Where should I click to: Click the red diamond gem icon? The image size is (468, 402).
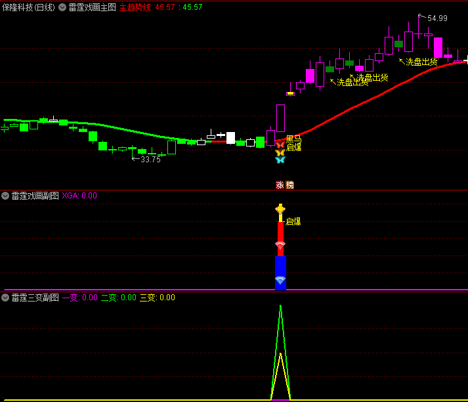click(x=280, y=245)
